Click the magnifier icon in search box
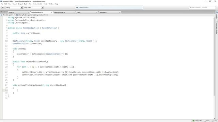The width and height of the screenshot is (218, 122). pos(190,7)
